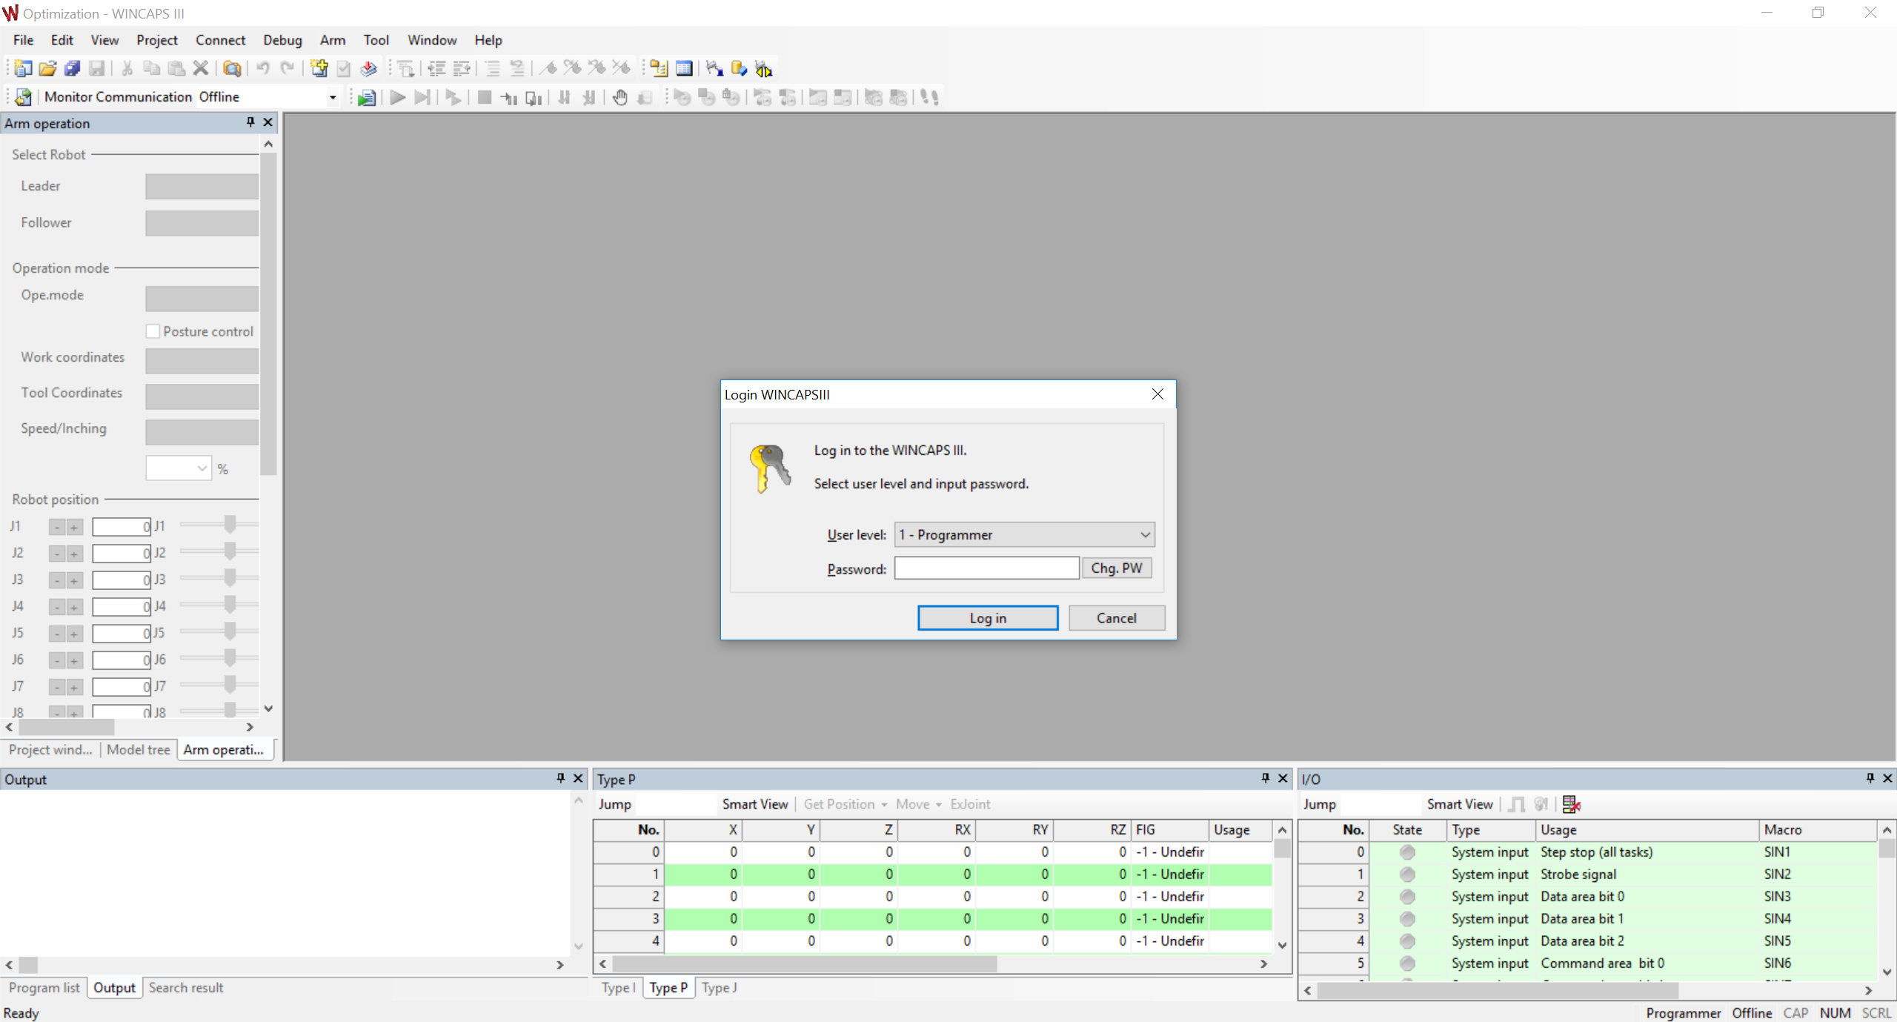This screenshot has height=1022, width=1897.
Task: Open the speed percent combo box
Action: point(202,468)
